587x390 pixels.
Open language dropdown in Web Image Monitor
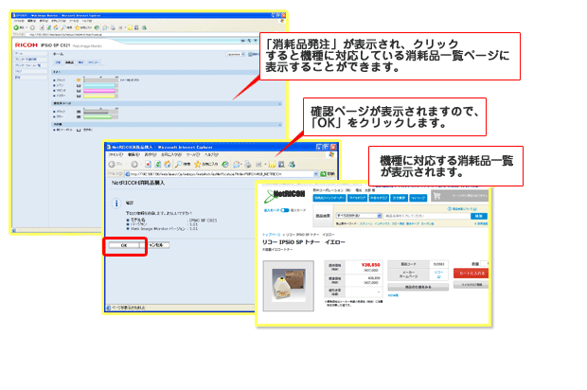236,54
